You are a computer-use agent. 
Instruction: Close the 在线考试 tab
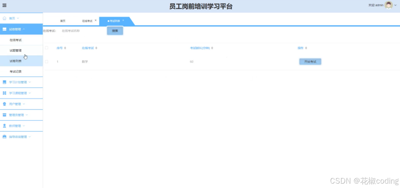[x=96, y=20]
